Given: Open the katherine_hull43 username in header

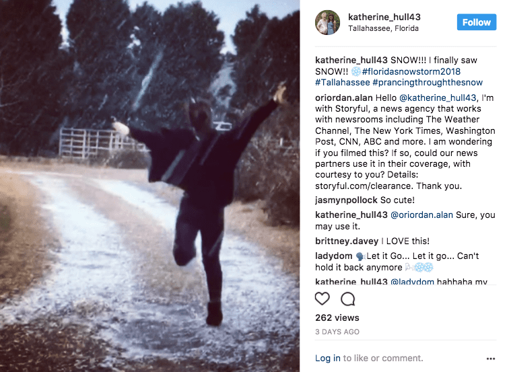Looking at the screenshot, I should (x=384, y=17).
